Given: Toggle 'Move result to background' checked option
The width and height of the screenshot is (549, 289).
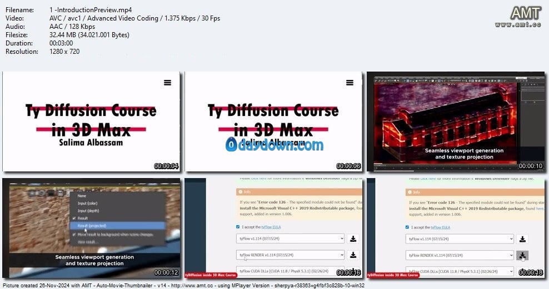Looking at the screenshot, I should tap(115, 235).
